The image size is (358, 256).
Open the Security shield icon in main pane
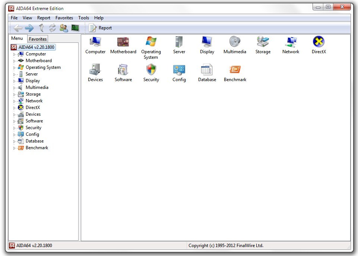tap(151, 70)
